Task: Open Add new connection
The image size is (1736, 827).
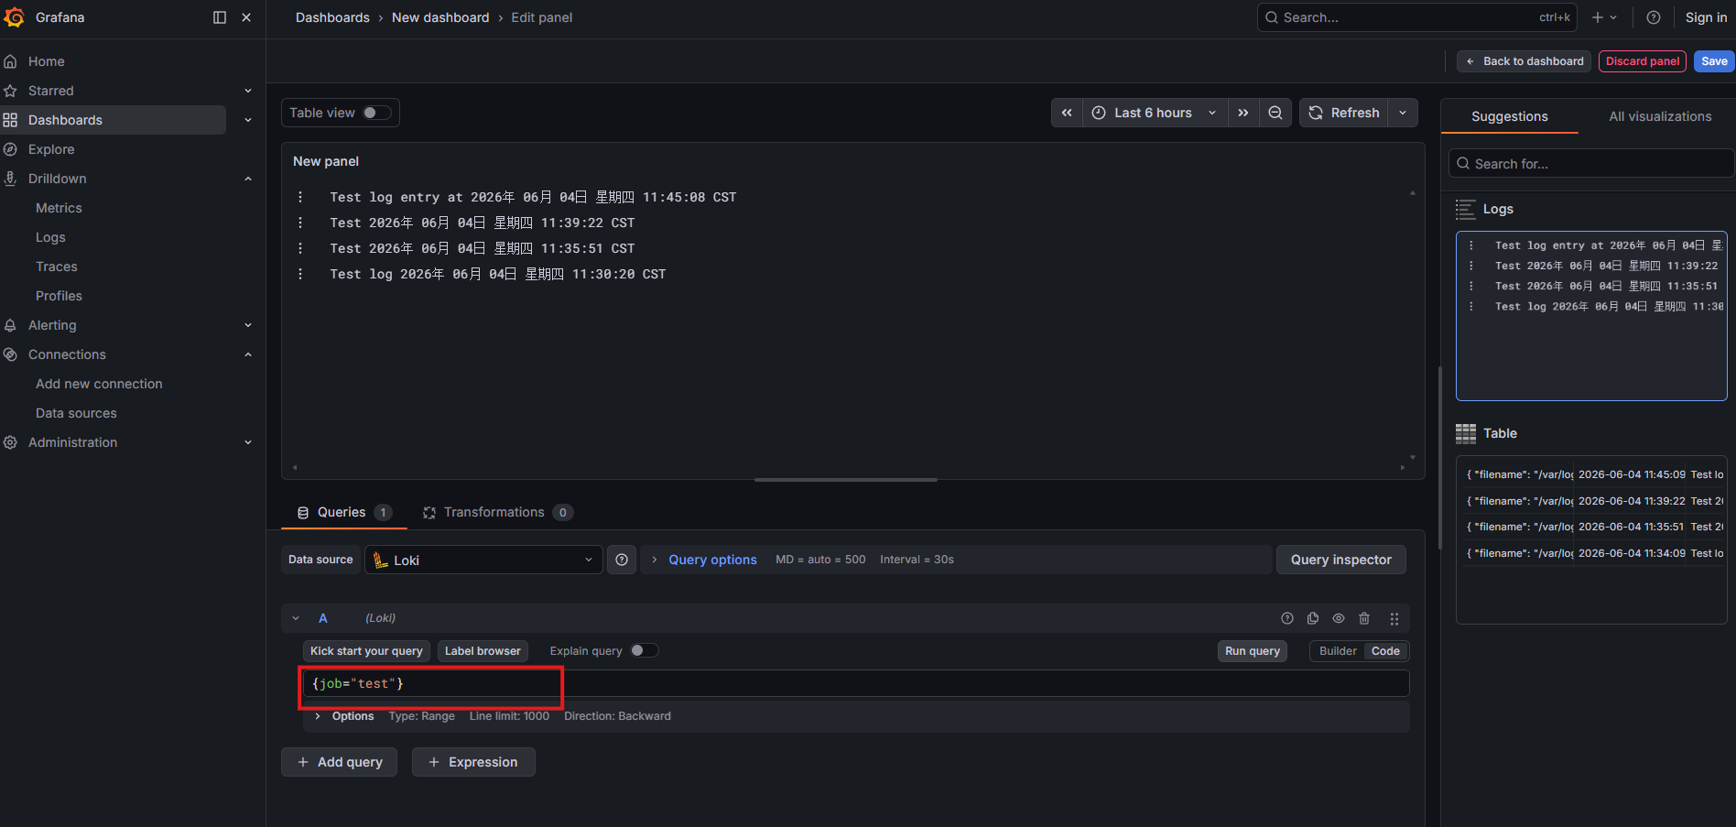Action: point(99,384)
